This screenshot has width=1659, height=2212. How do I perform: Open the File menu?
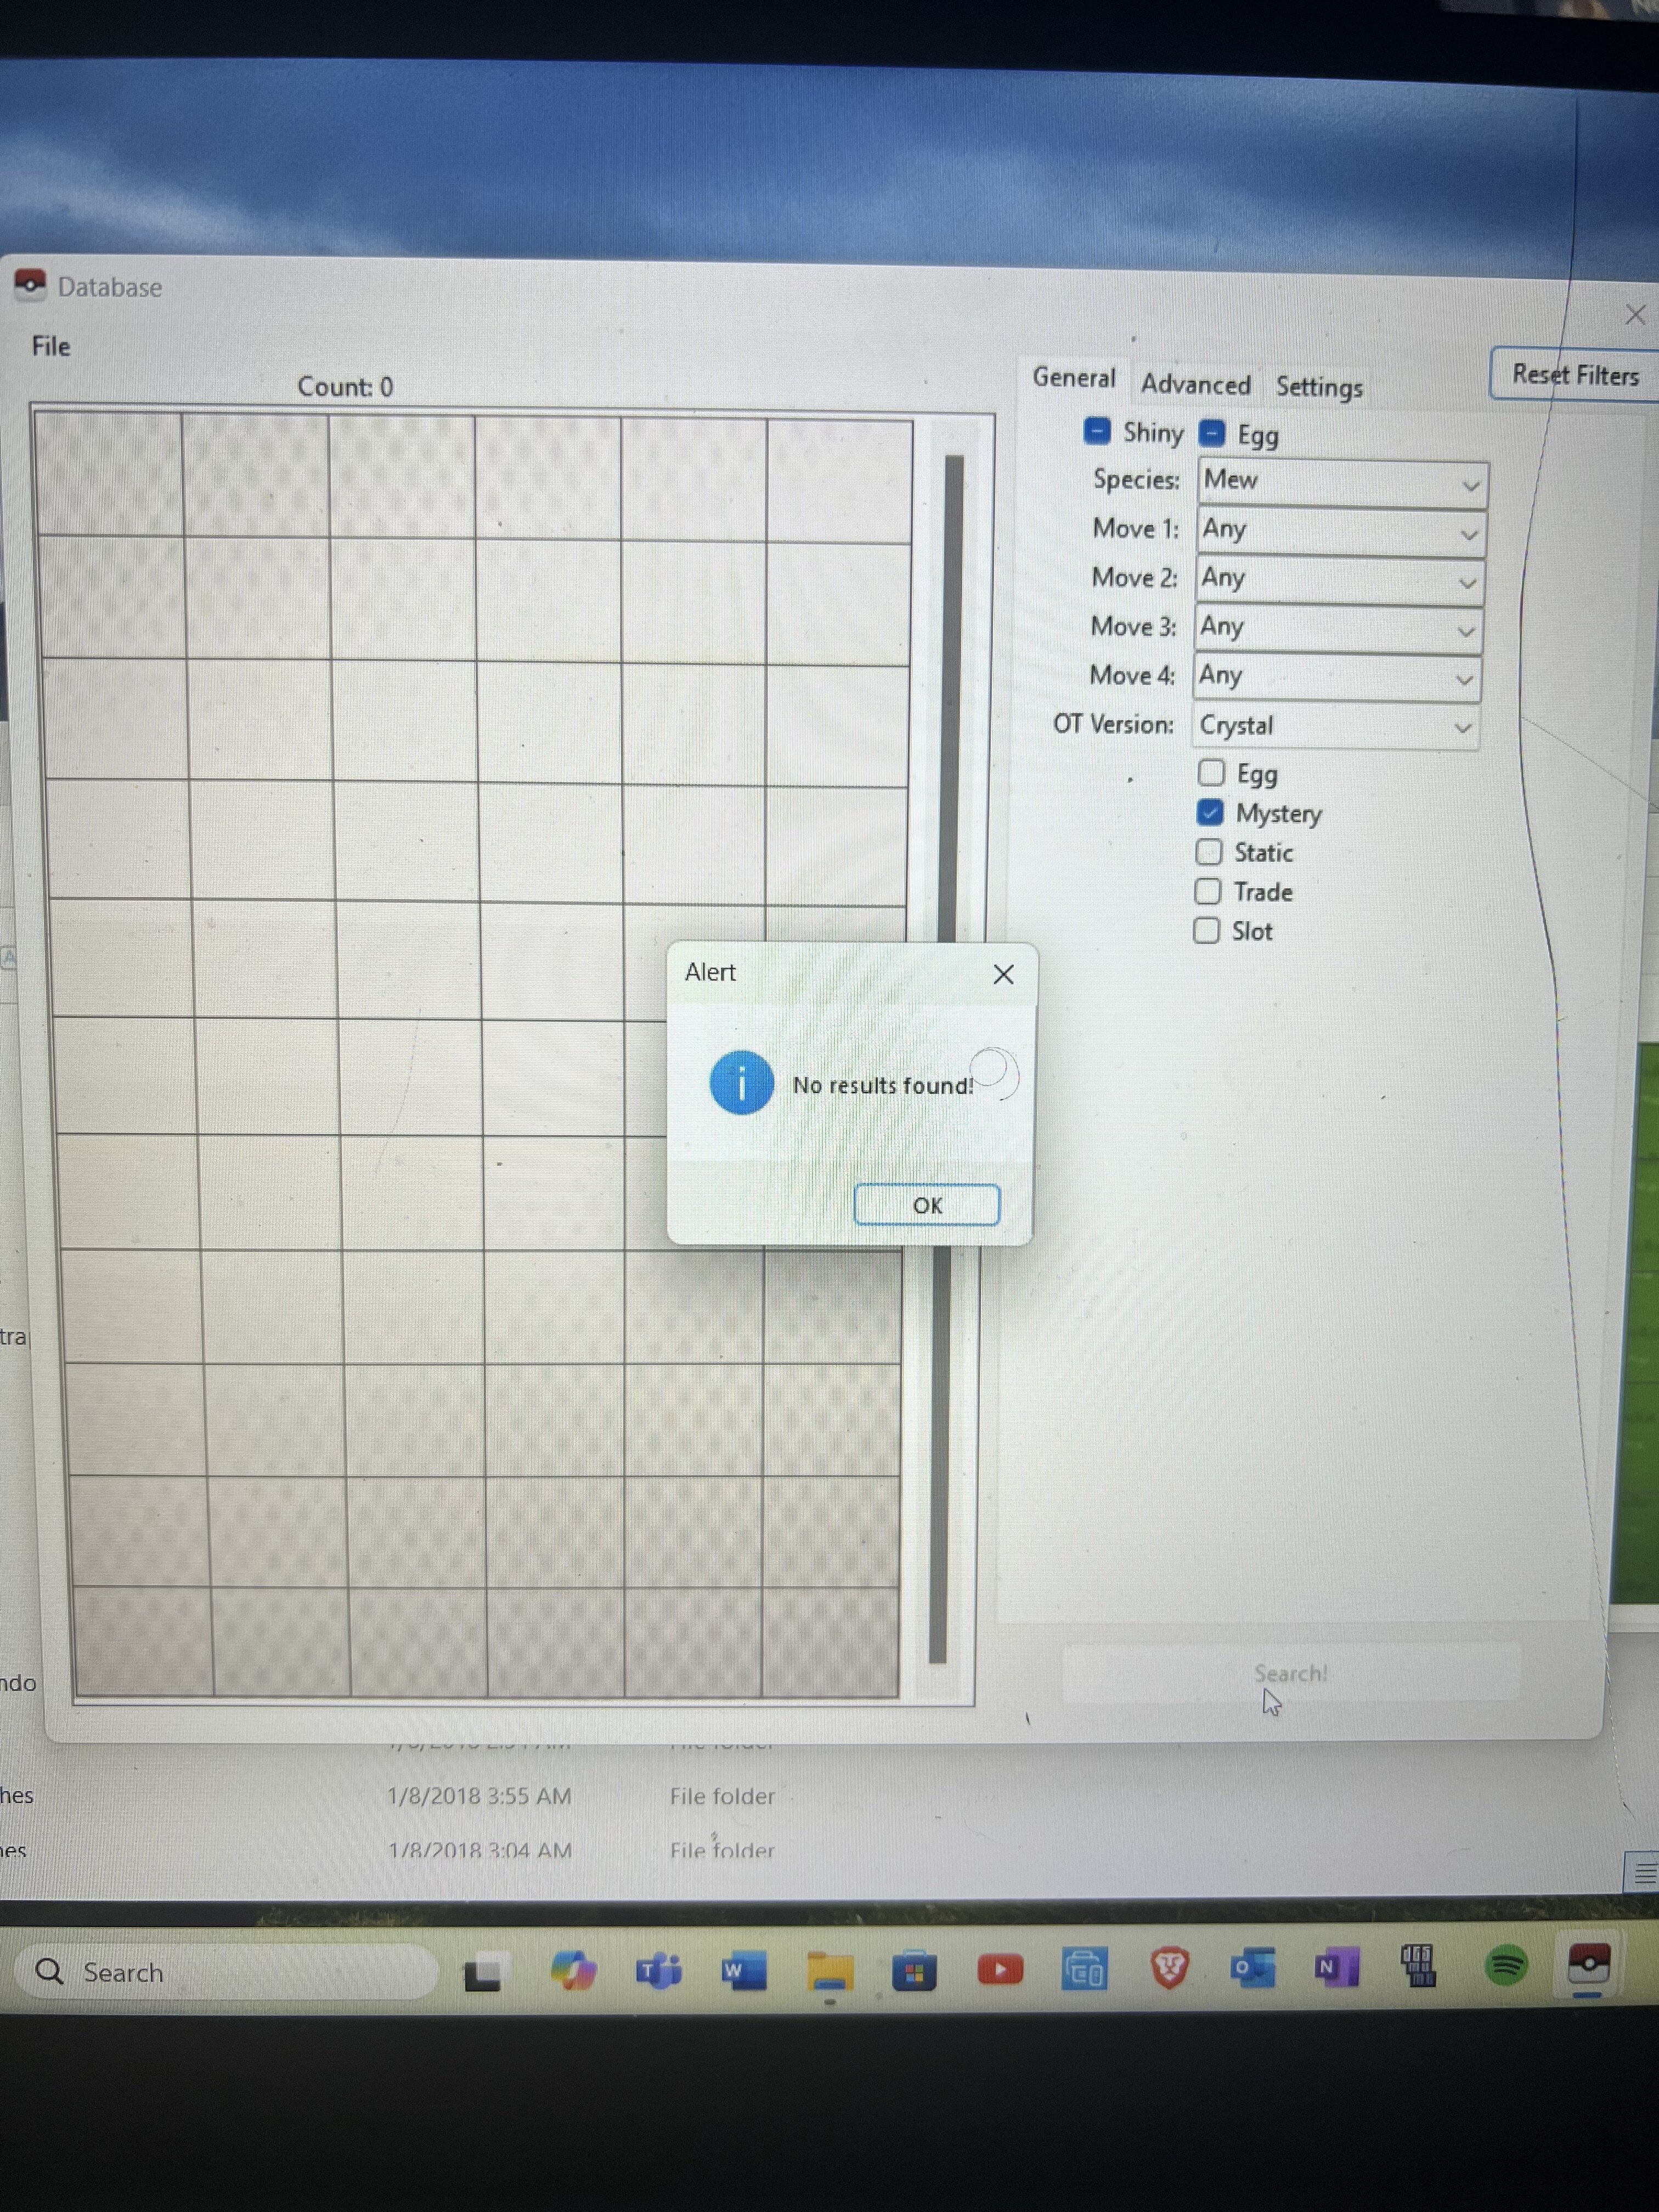tap(51, 346)
